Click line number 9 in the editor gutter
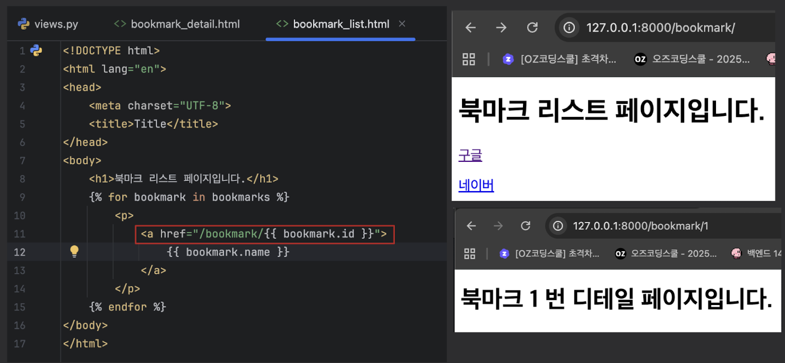This screenshot has width=785, height=363. tap(23, 197)
